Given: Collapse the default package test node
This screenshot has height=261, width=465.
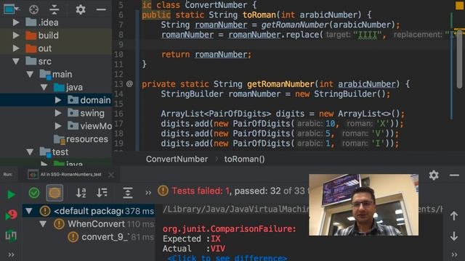Looking at the screenshot, I should pyautogui.click(x=29, y=211).
